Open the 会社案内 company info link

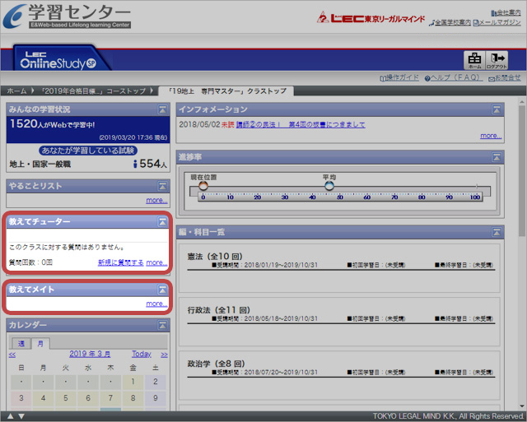(506, 13)
